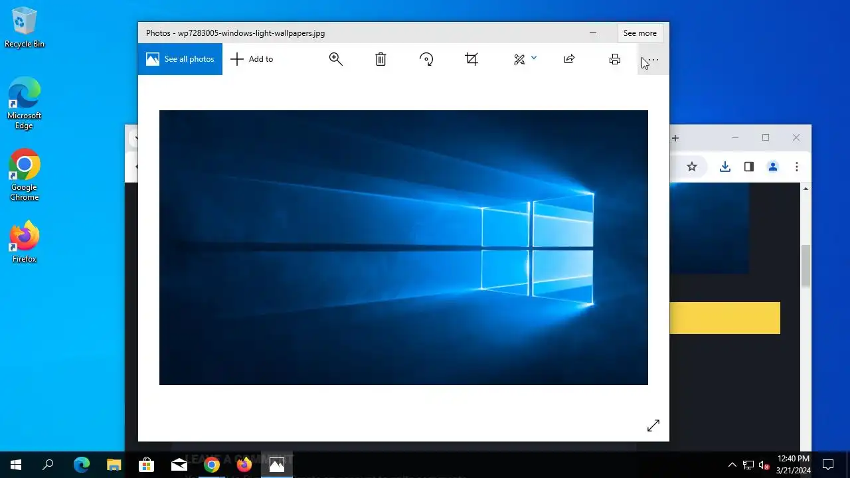Viewport: 850px width, 478px height.
Task: Open network status tray icon
Action: click(x=748, y=465)
